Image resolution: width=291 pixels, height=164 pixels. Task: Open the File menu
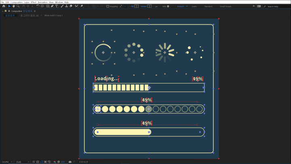coord(2,2)
